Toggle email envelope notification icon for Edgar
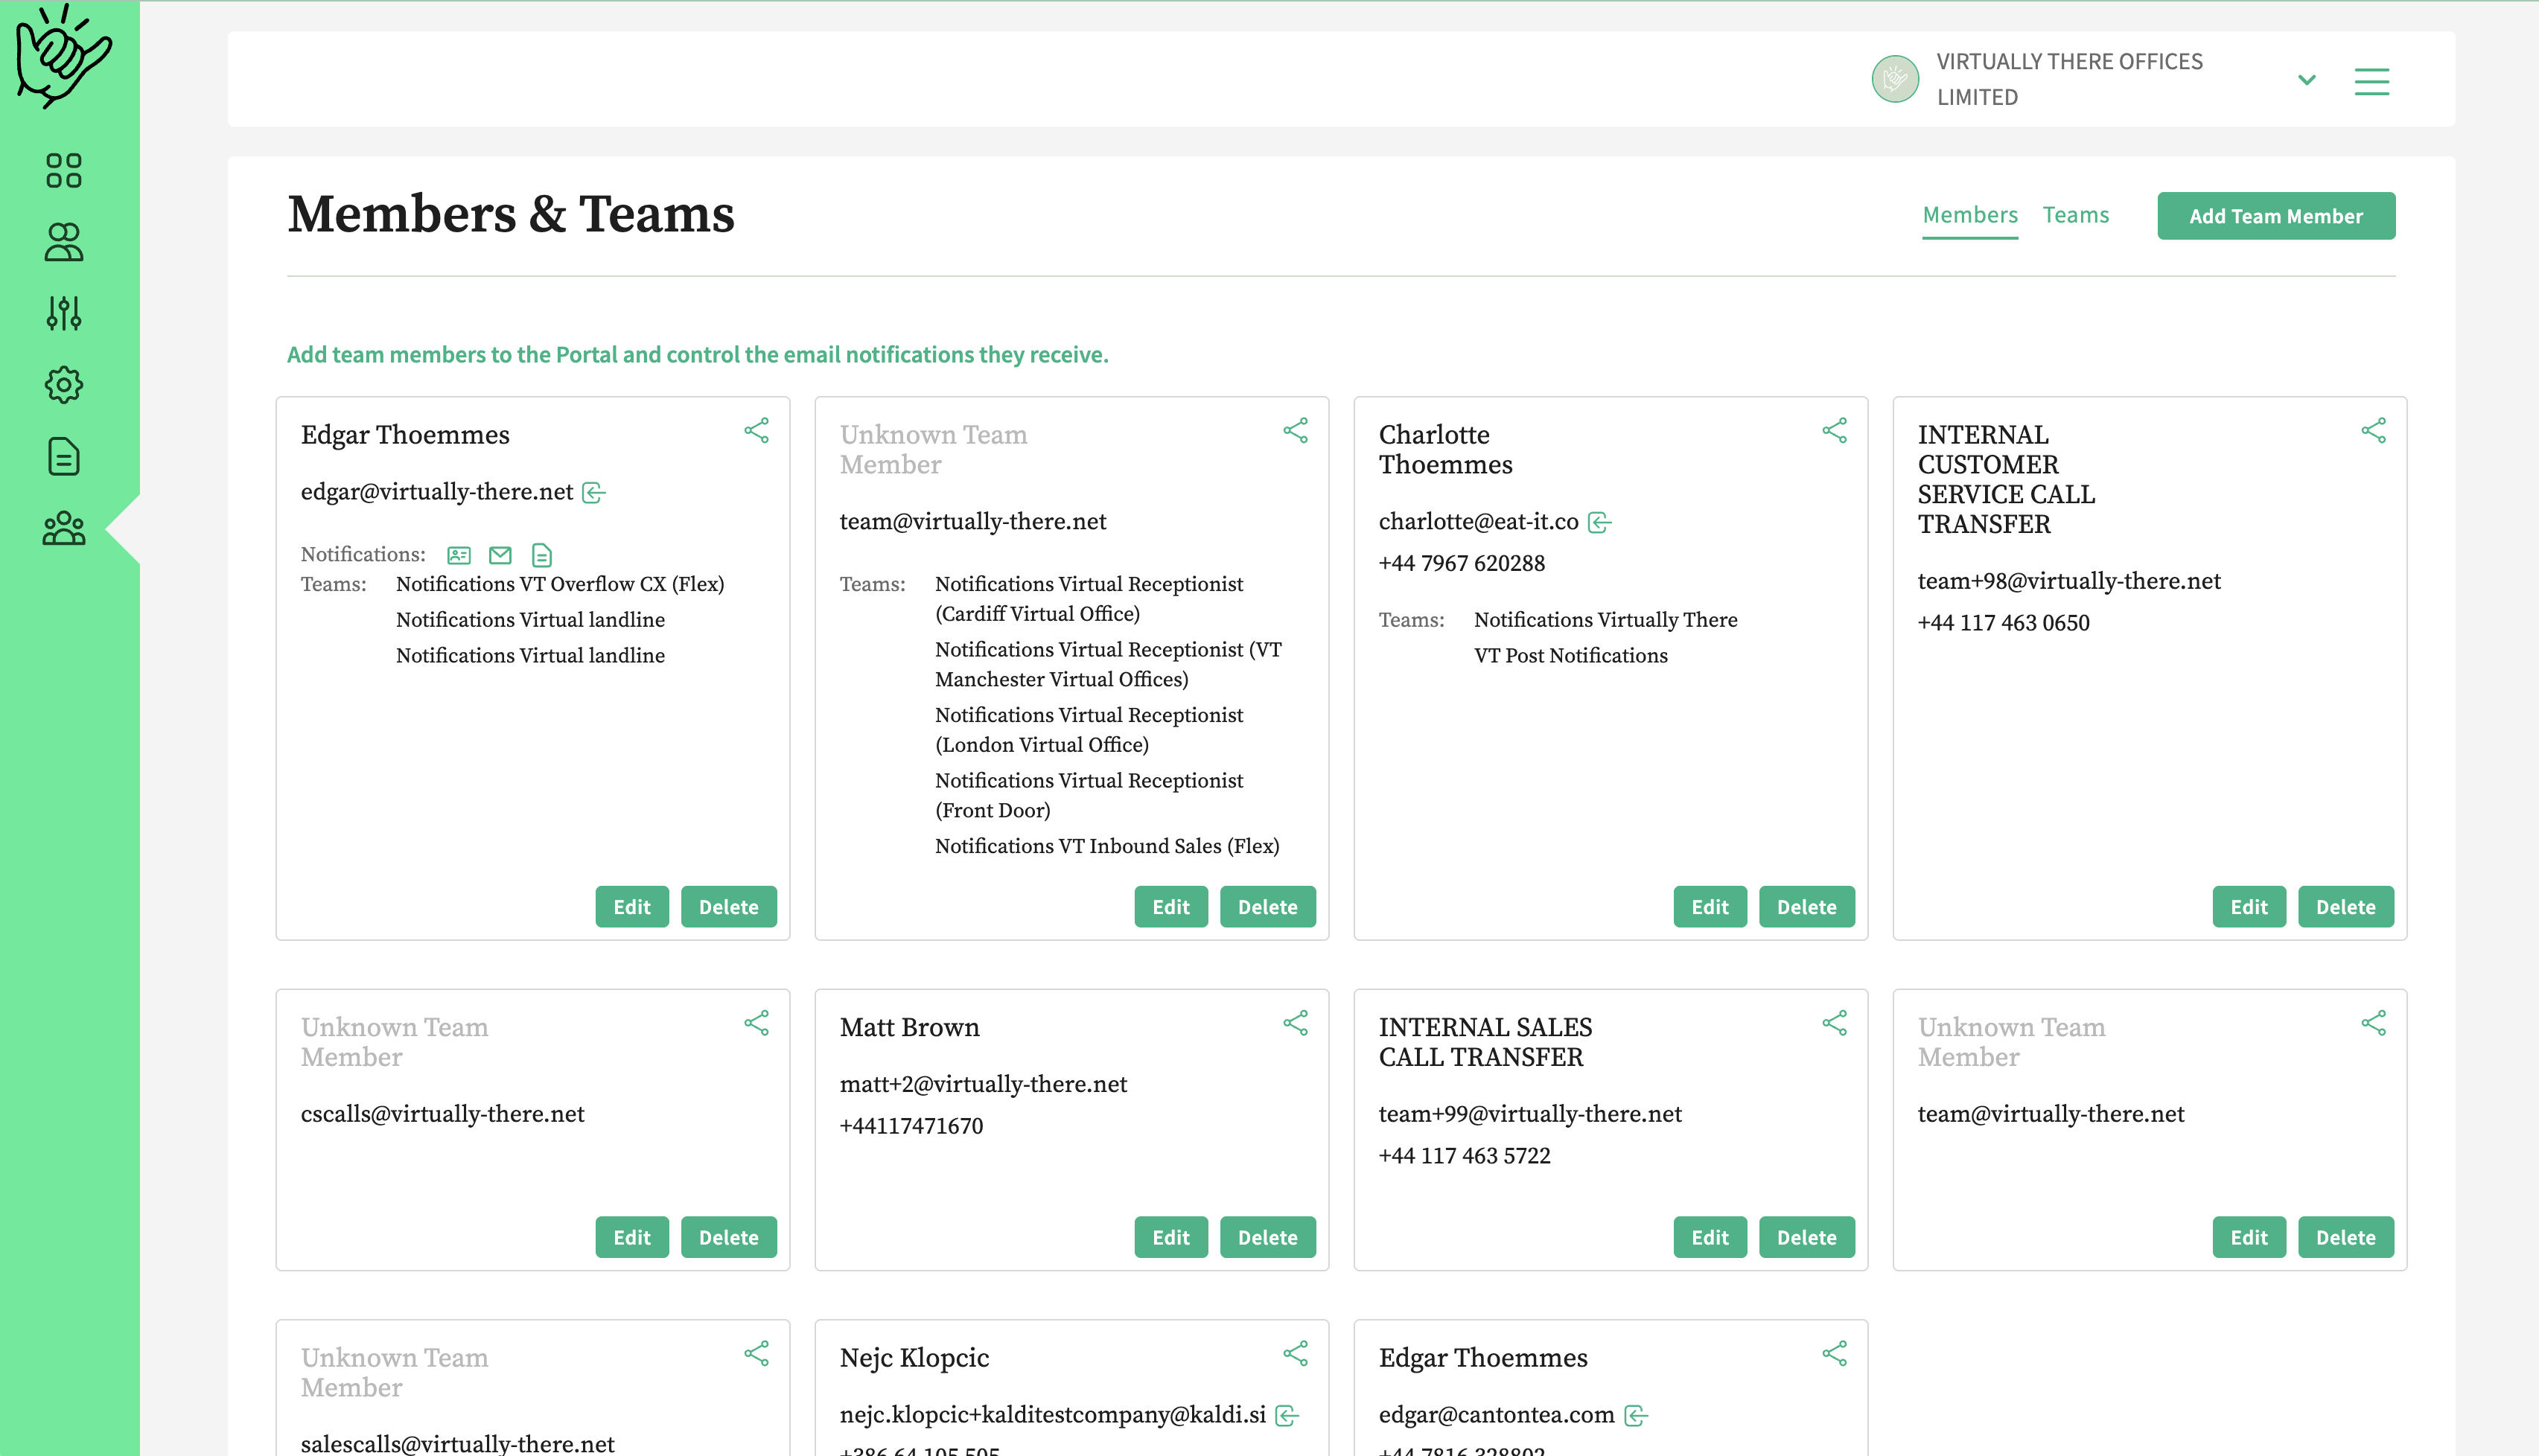2539x1456 pixels. tap(500, 555)
